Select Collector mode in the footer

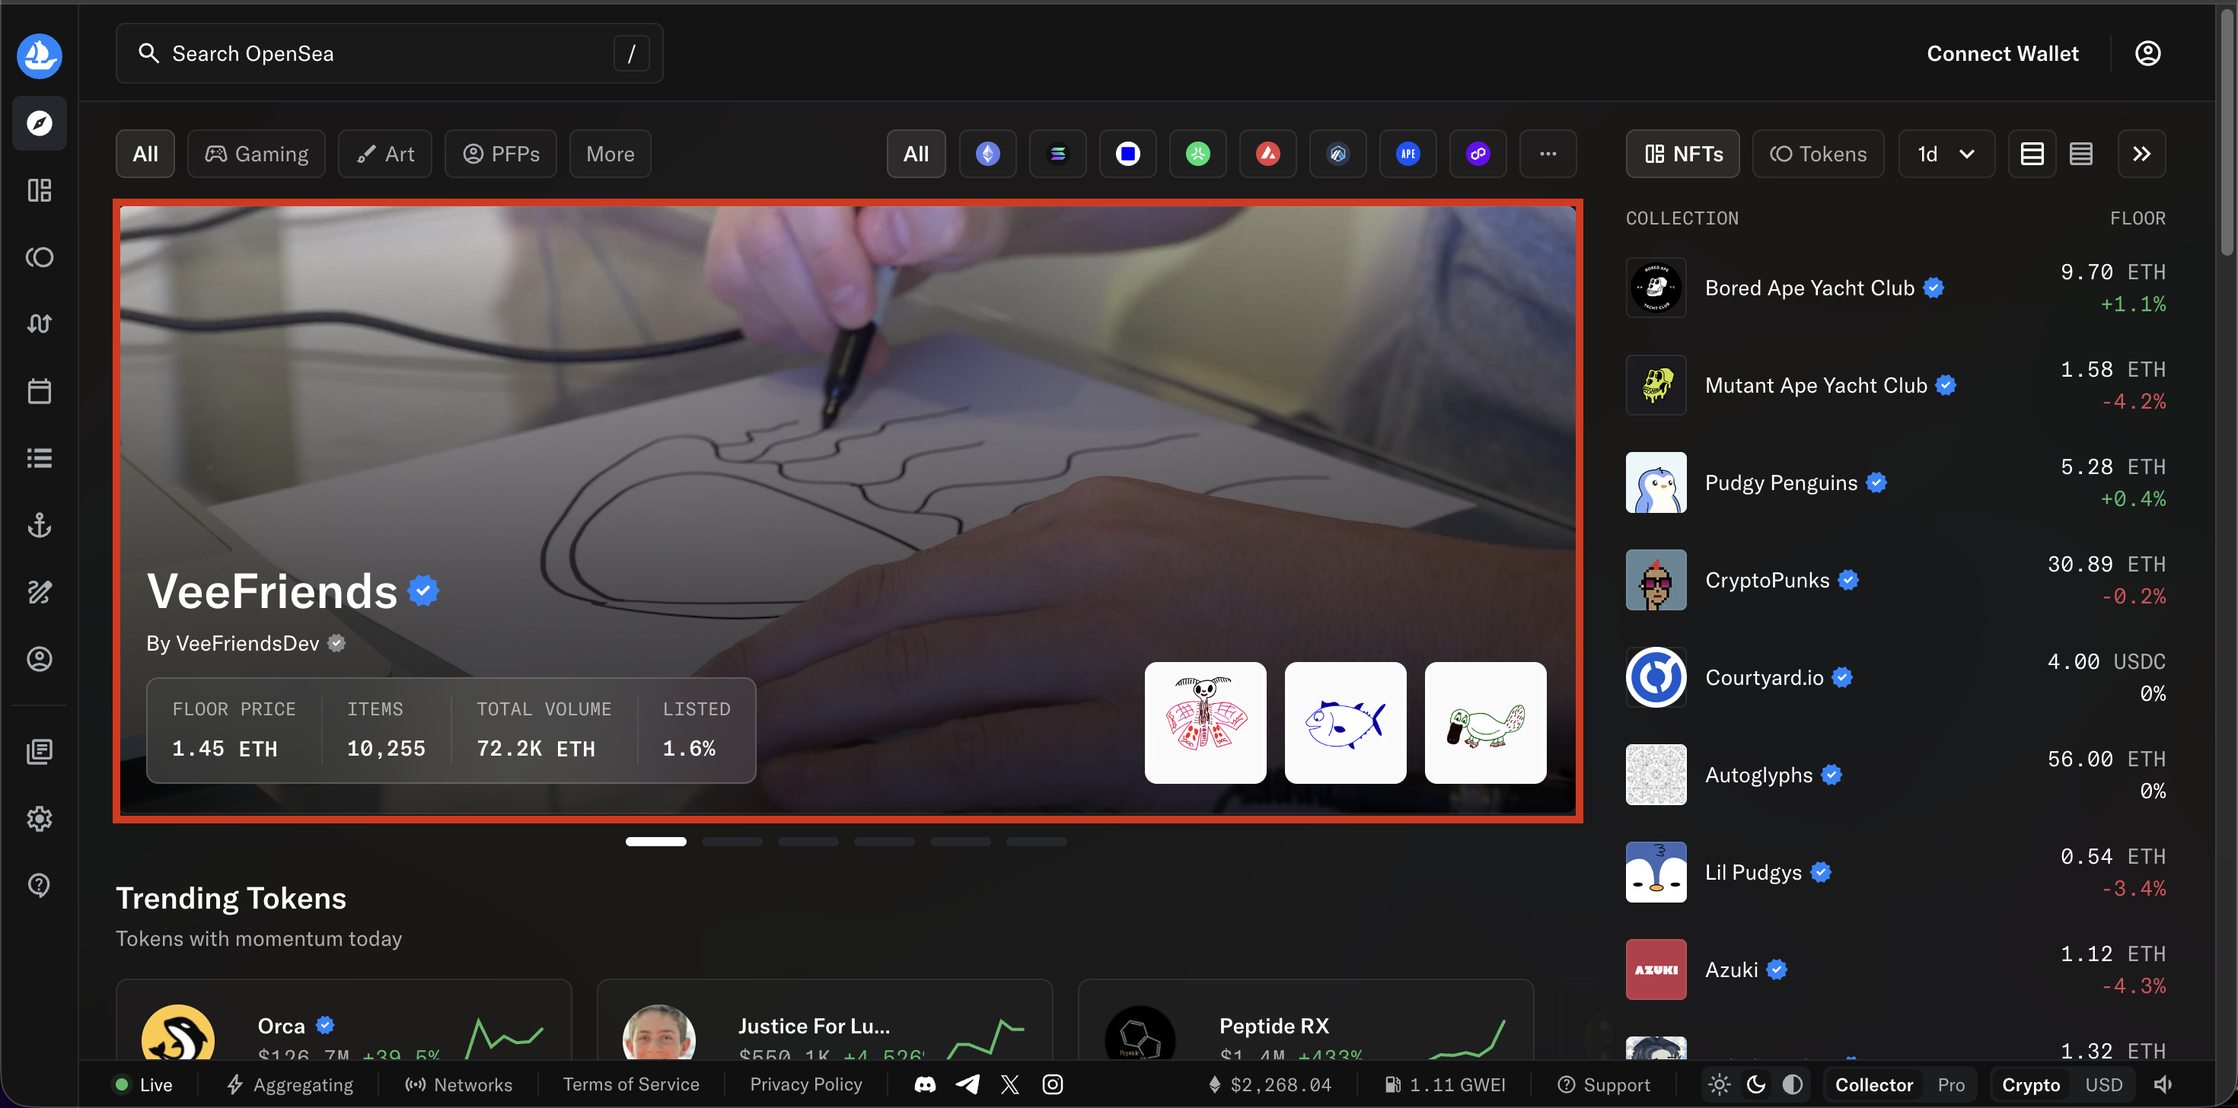tap(1874, 1084)
